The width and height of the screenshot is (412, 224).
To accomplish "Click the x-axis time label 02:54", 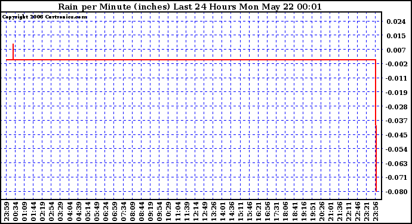I will tap(51, 212).
